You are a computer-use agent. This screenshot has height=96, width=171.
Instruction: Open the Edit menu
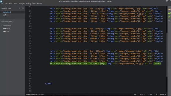pos(6,4)
